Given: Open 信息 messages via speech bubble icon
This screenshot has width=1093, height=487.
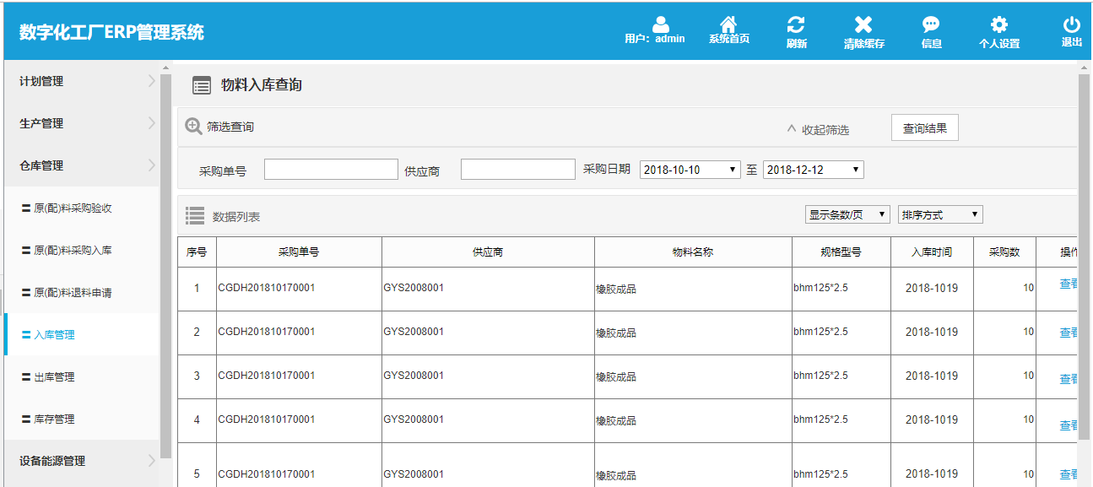Looking at the screenshot, I should (x=931, y=24).
